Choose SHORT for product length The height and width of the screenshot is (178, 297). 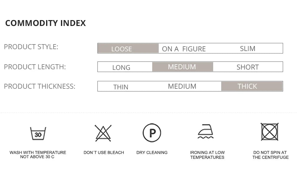point(247,67)
